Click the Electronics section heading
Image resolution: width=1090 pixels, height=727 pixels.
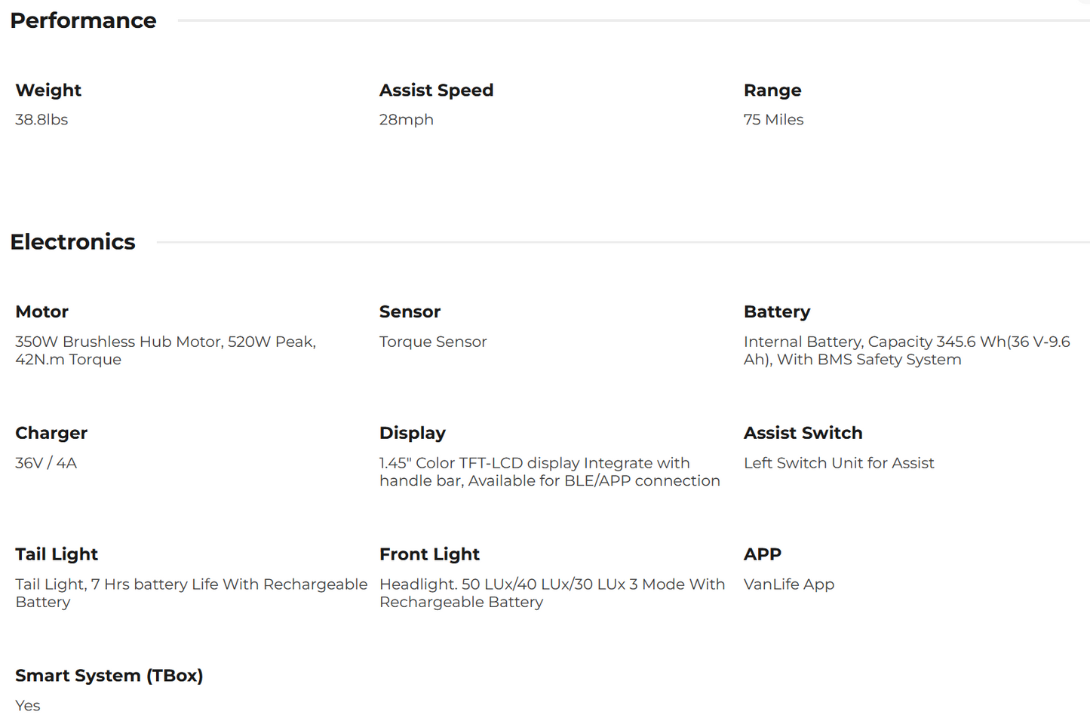[x=72, y=242]
